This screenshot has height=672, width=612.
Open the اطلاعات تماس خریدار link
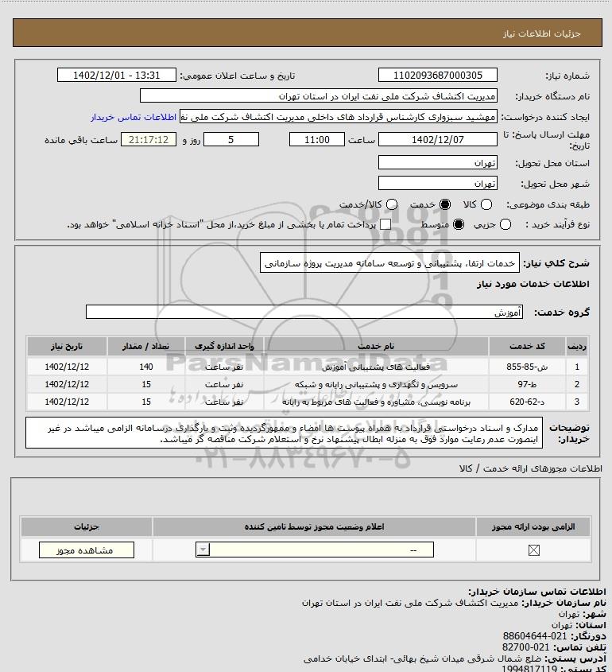[x=134, y=117]
